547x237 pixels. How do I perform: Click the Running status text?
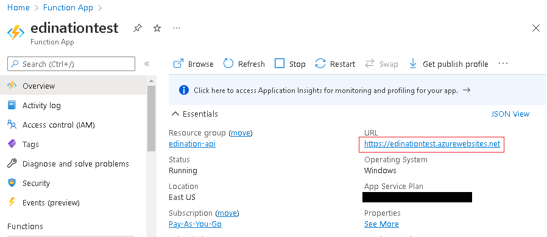point(183,171)
